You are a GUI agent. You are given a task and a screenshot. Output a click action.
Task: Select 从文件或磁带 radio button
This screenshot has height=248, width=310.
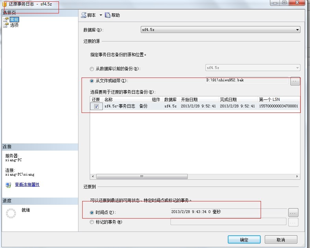pos(92,81)
